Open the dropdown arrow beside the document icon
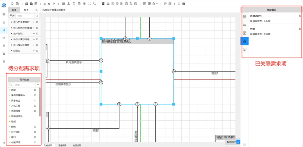This screenshot has width=303, height=147. [157, 4]
